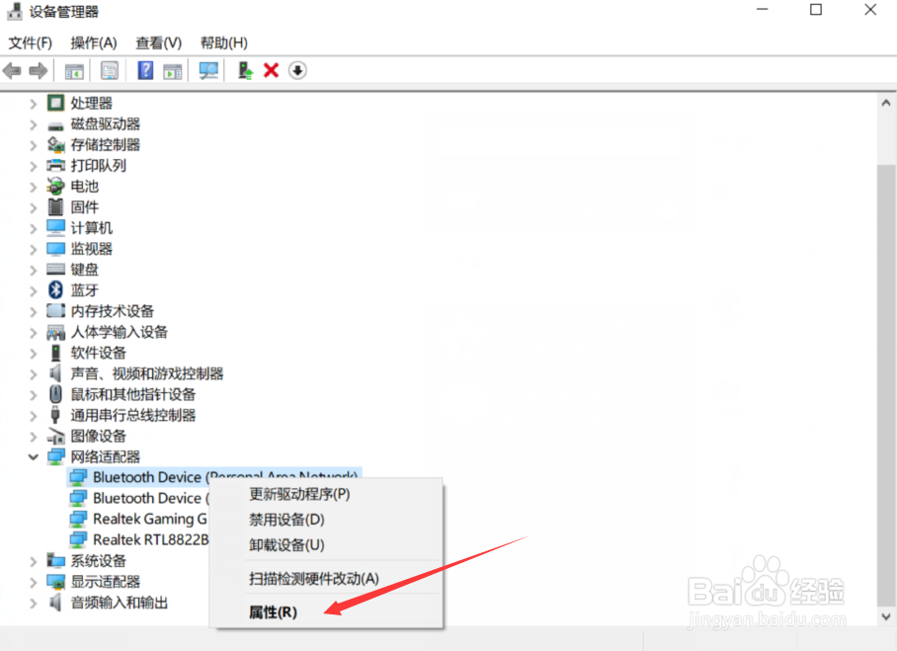Screen dimensions: 897x651
Task: Click the Back navigation arrow icon
Action: [12, 70]
